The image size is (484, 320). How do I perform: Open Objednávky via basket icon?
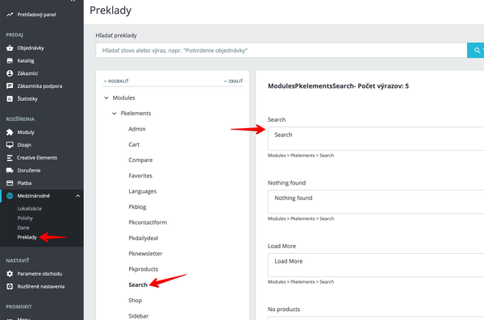10,48
